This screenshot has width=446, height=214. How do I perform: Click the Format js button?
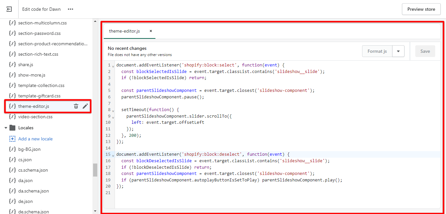click(377, 51)
